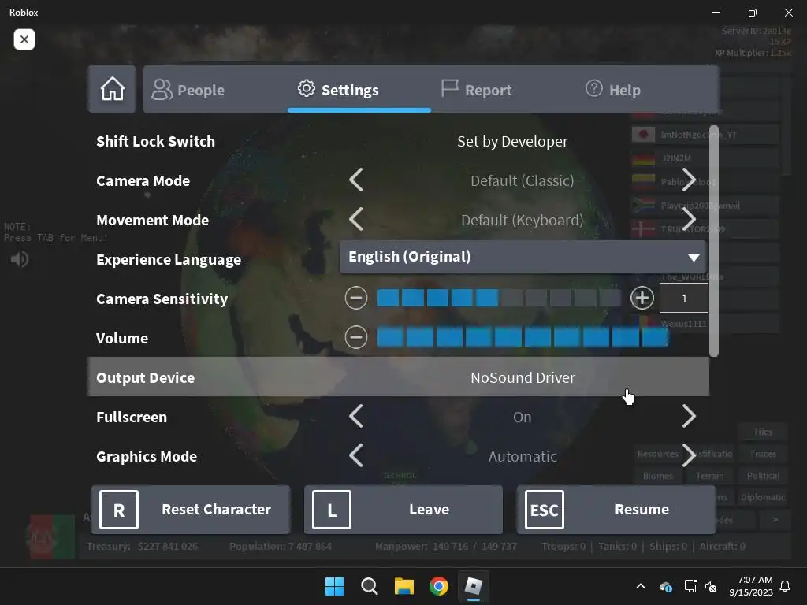Show hidden system tray icons

(x=641, y=586)
